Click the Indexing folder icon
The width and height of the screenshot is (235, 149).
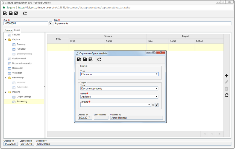pos(10,92)
